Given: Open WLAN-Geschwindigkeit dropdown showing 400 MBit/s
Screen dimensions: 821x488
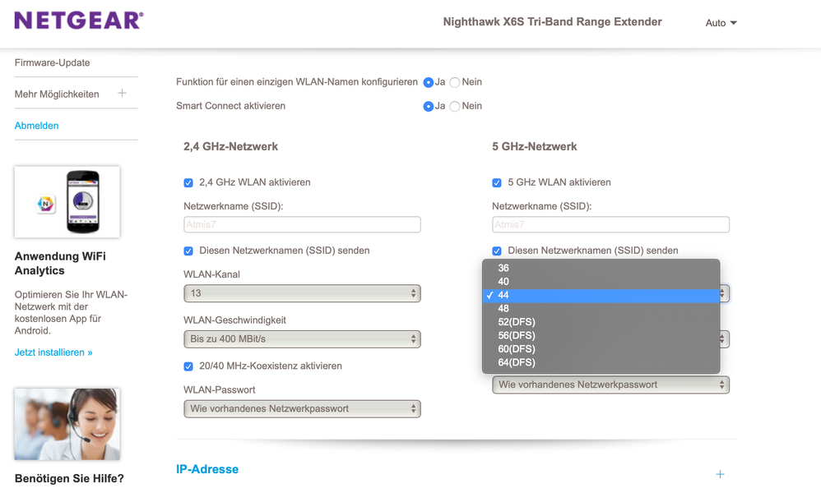Looking at the screenshot, I should point(302,338).
